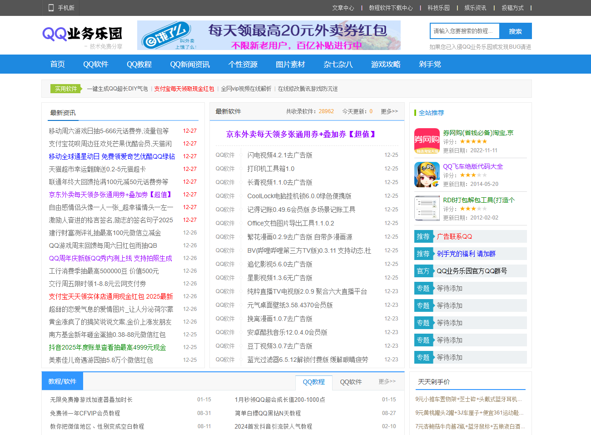Expand 更多>> in the 最新软件 panel
Image resolution: width=591 pixels, height=435 pixels.
coord(389,111)
